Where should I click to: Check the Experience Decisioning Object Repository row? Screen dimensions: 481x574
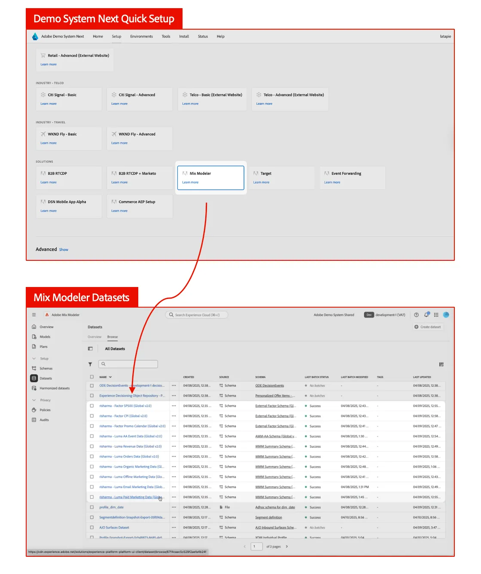[x=92, y=396]
